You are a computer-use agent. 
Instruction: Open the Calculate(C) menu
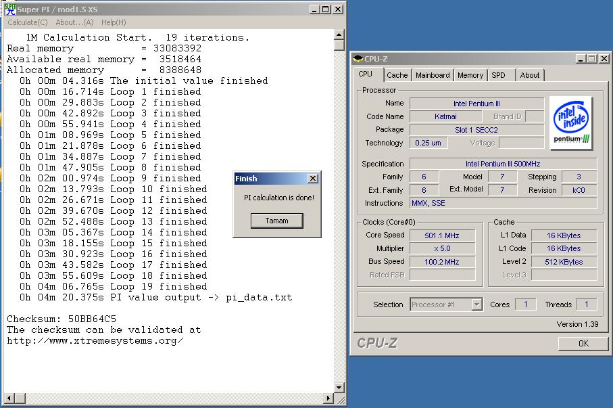click(28, 22)
